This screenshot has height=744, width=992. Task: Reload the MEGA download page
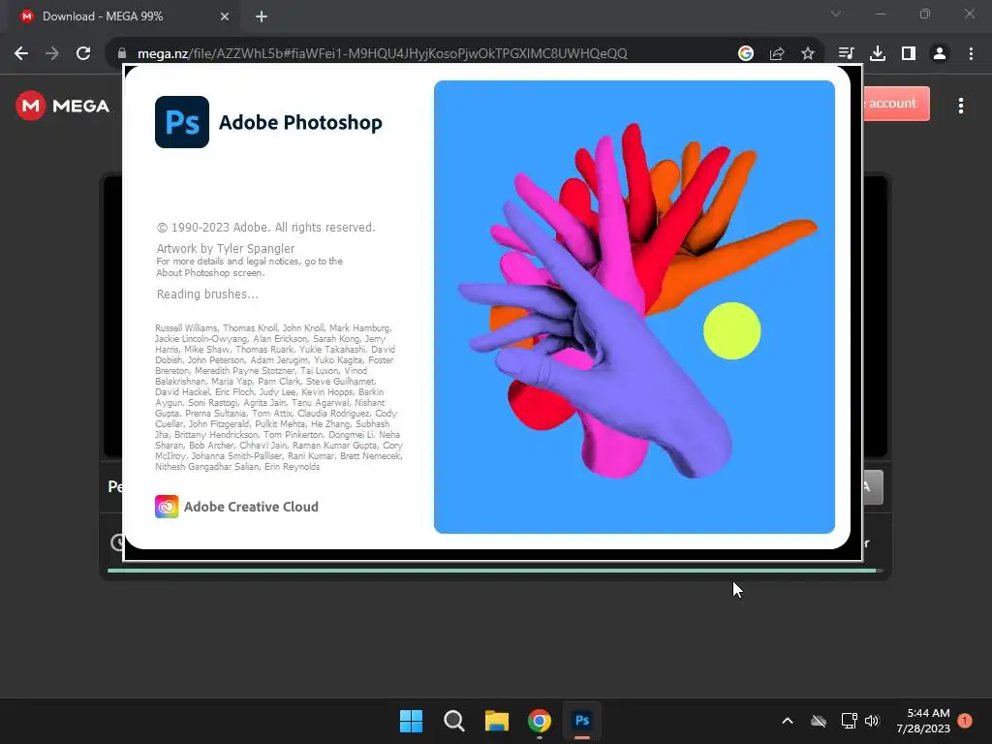click(83, 54)
